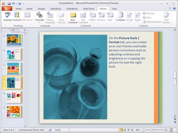This screenshot has width=178, height=133.
Task: Open the Office File menu button
Action: click(7, 9)
